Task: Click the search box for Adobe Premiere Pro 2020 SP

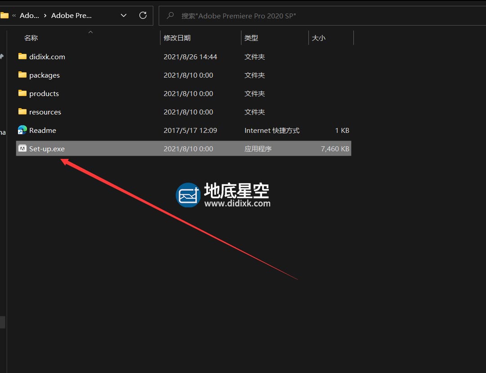Action: coord(322,16)
